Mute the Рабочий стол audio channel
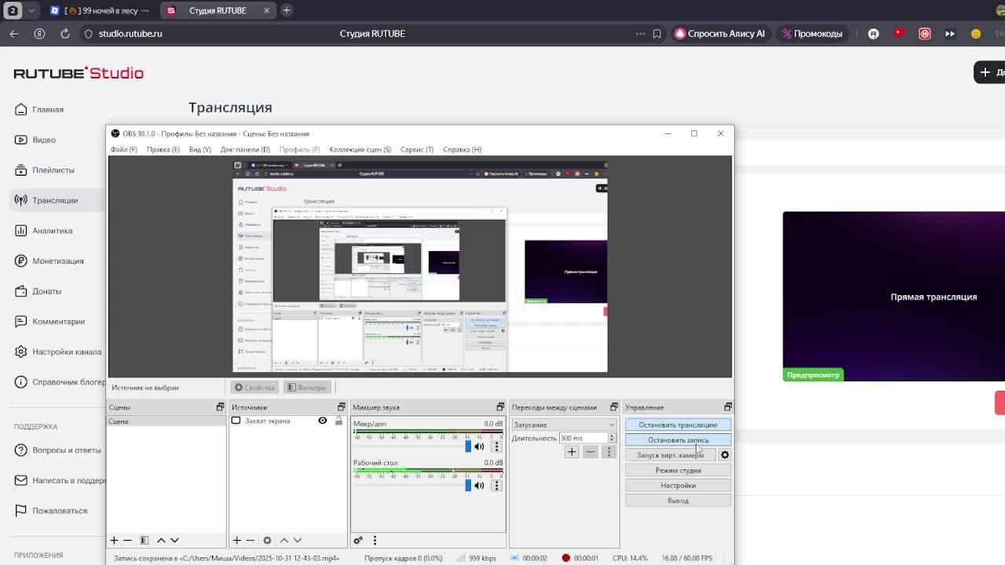The height and width of the screenshot is (565, 1005). [x=479, y=485]
